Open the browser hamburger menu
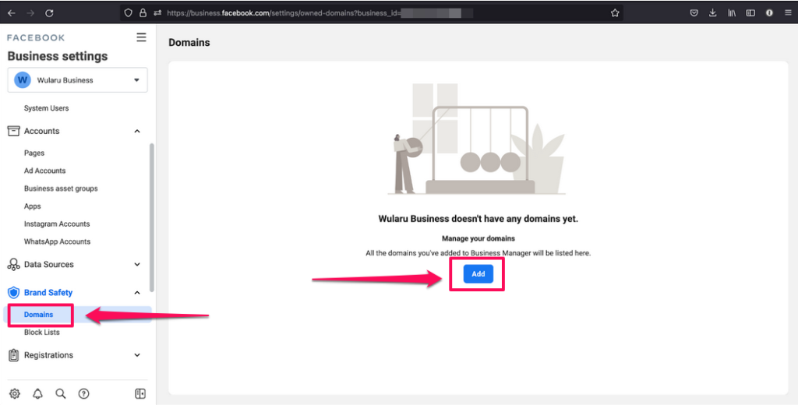The image size is (798, 405). click(788, 12)
